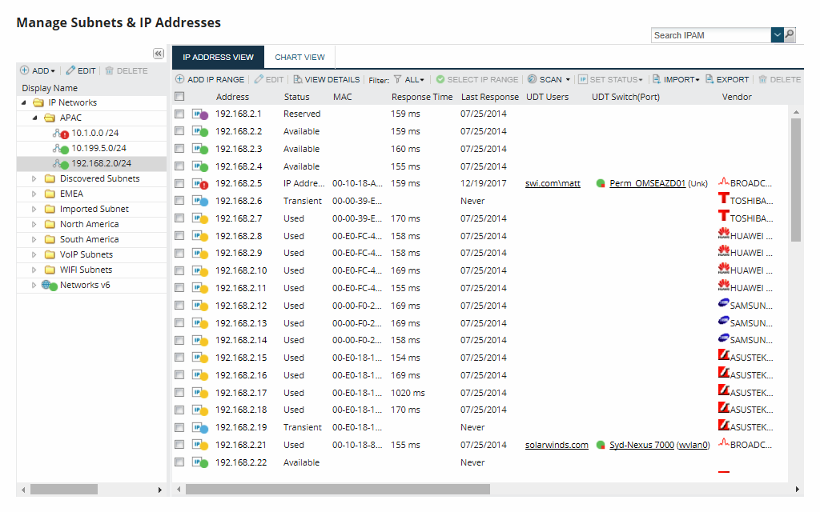Click the View Details toolbar icon
Image resolution: width=820 pixels, height=512 pixels.
tap(298, 79)
